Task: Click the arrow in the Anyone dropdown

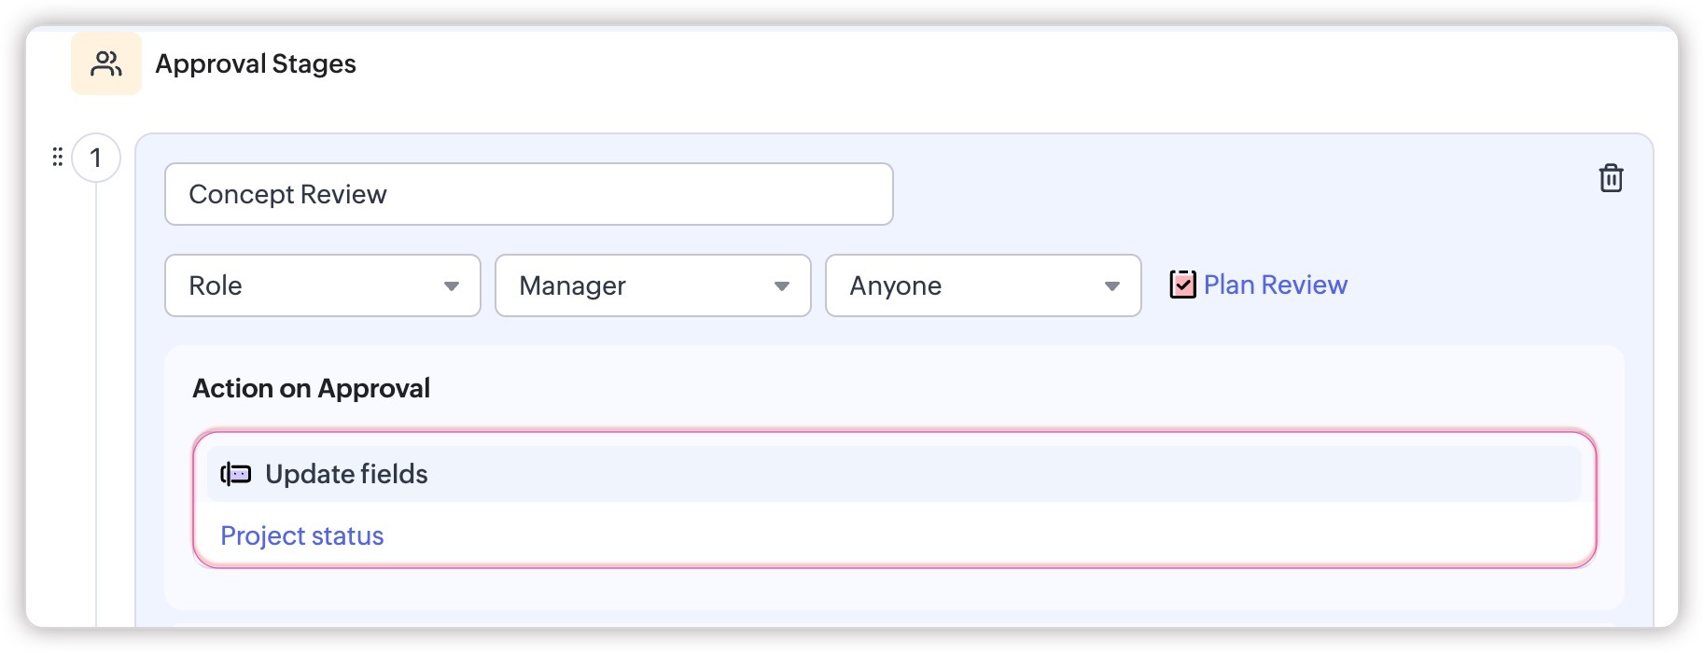Action: pyautogui.click(x=1111, y=286)
